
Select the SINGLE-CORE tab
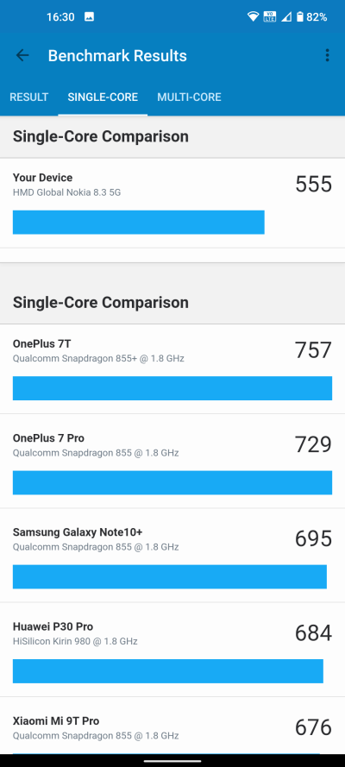click(x=103, y=97)
